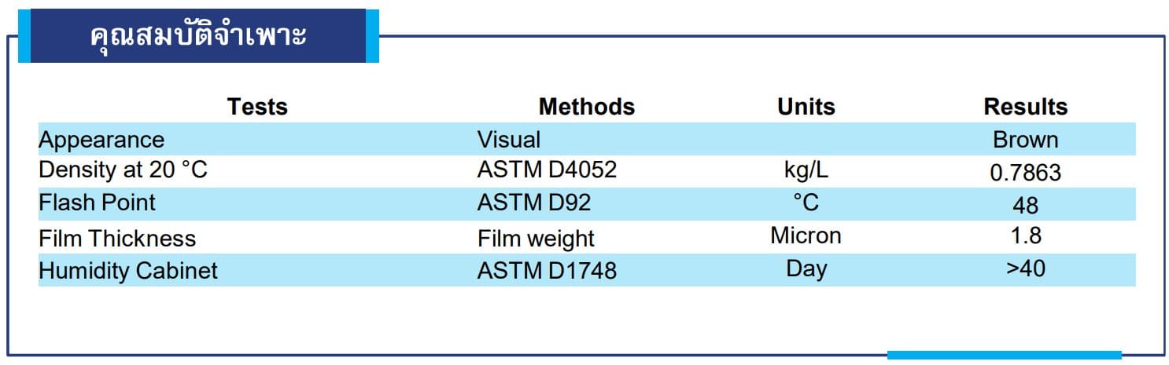Viewport: 1169px width, 365px height.
Task: Select the ASTM D4052 method cell
Action: pos(547,170)
